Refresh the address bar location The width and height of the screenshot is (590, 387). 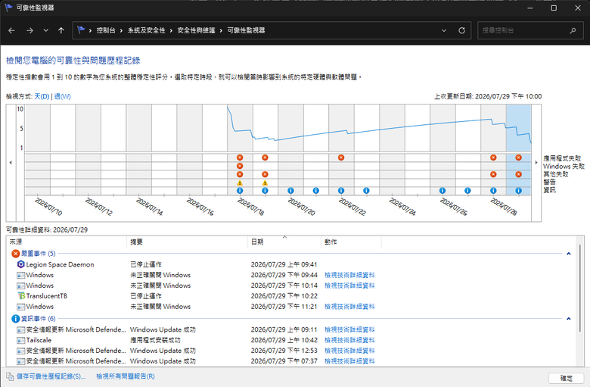[461, 30]
